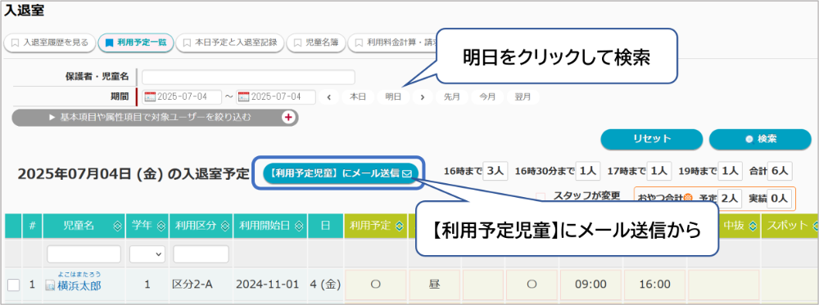Sort by 利用区分 column arrows
Screen dimensions: 819x305
pyautogui.click(x=225, y=226)
